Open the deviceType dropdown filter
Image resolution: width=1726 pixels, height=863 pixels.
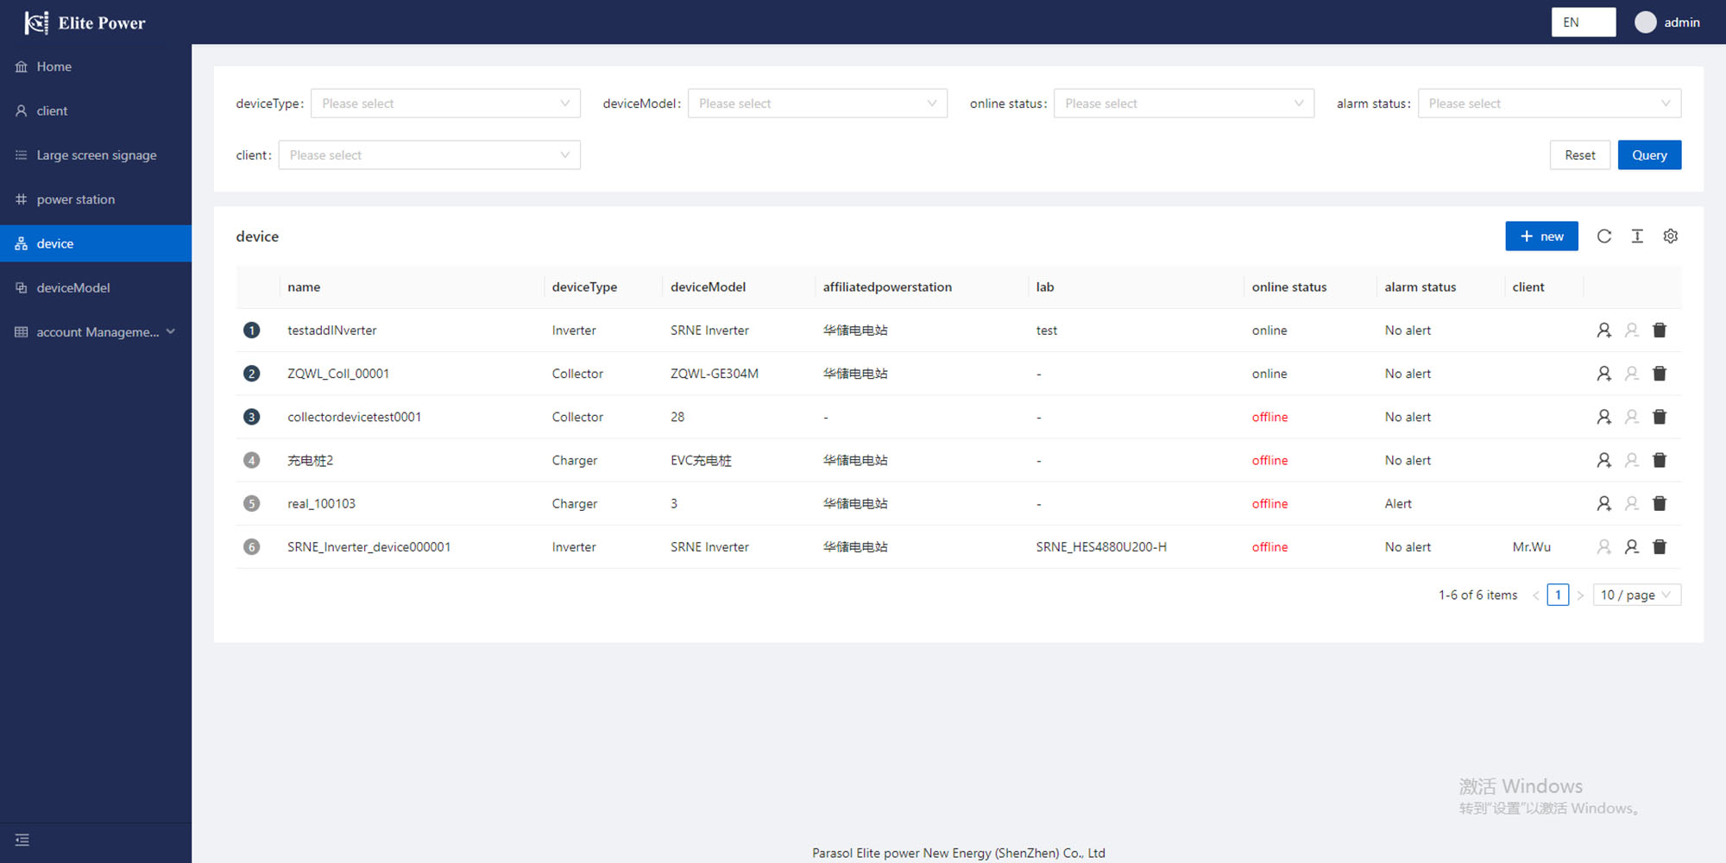tap(445, 104)
